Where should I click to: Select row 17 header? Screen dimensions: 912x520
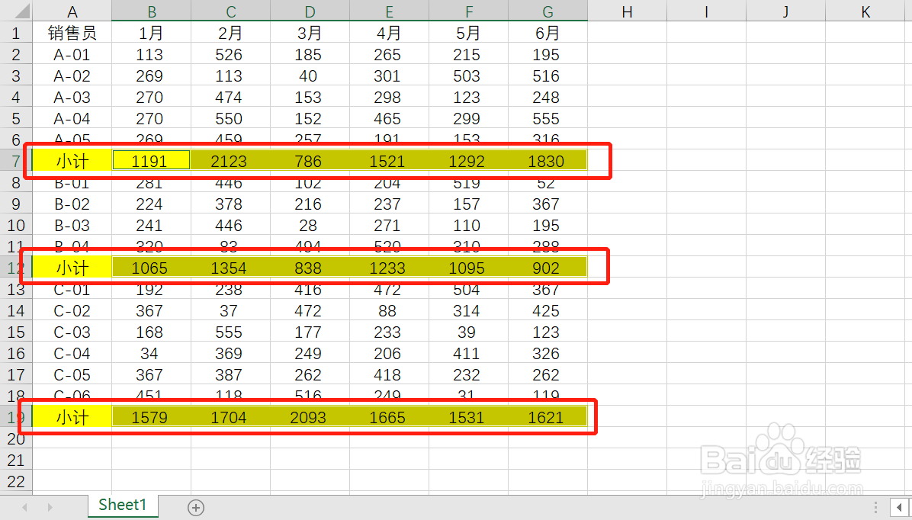click(16, 374)
